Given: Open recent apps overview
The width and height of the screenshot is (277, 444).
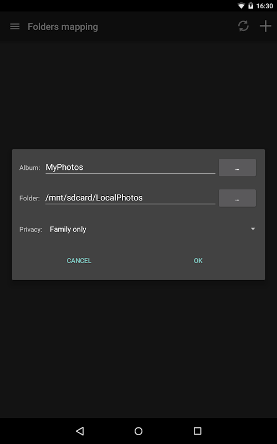Looking at the screenshot, I should click(x=197, y=431).
